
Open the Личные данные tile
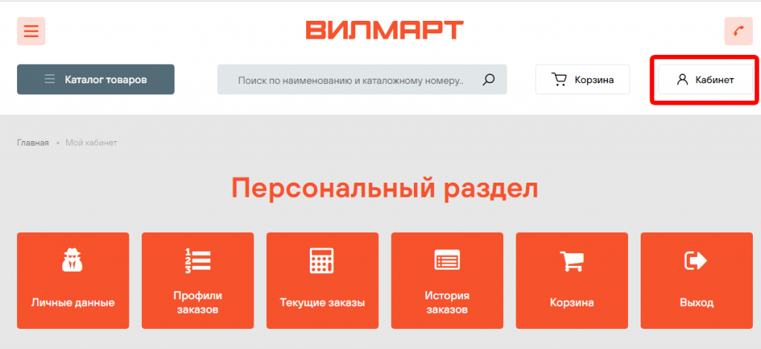click(x=73, y=281)
